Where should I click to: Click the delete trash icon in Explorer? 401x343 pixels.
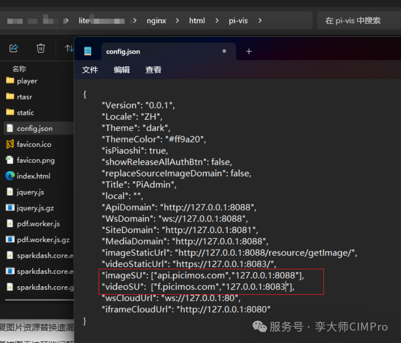coord(40,48)
